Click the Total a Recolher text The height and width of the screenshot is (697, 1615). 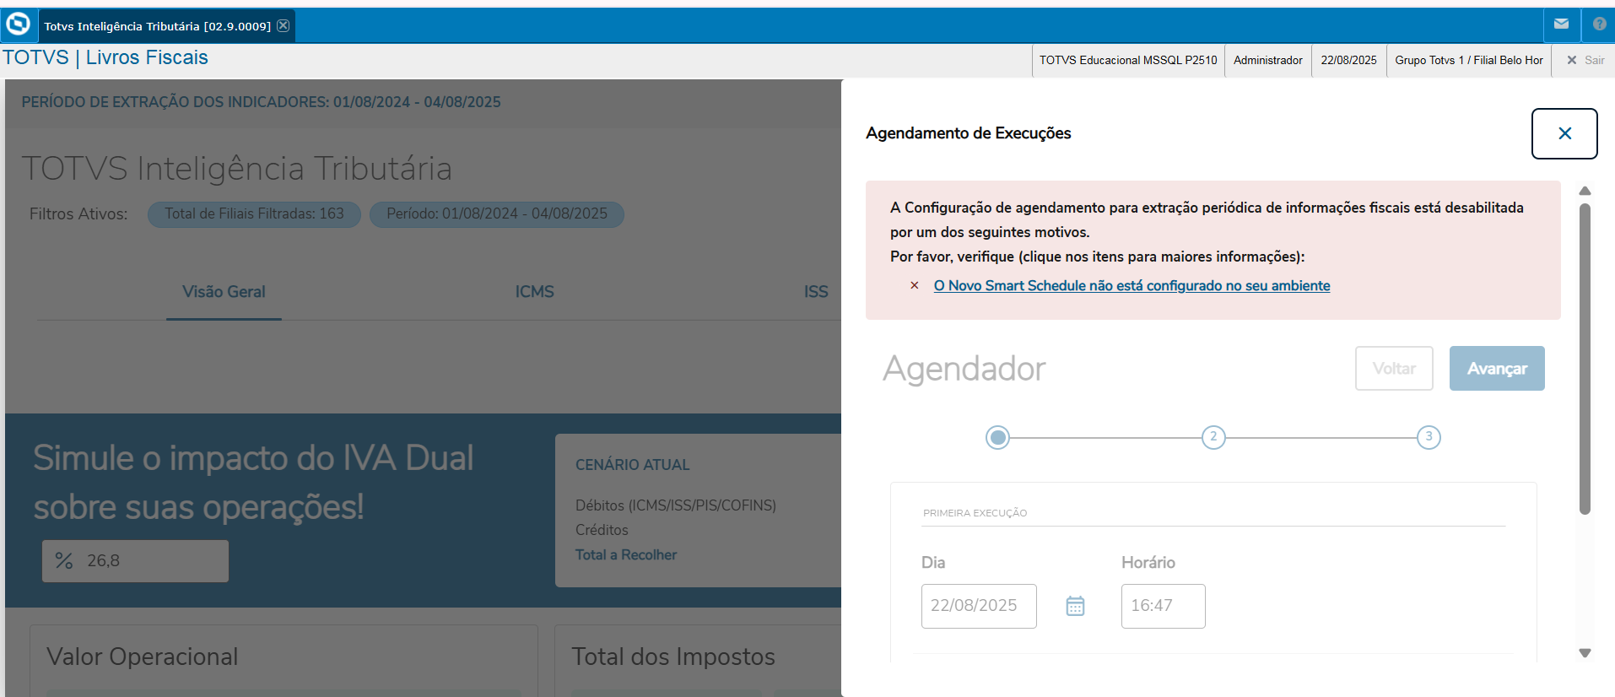(626, 555)
